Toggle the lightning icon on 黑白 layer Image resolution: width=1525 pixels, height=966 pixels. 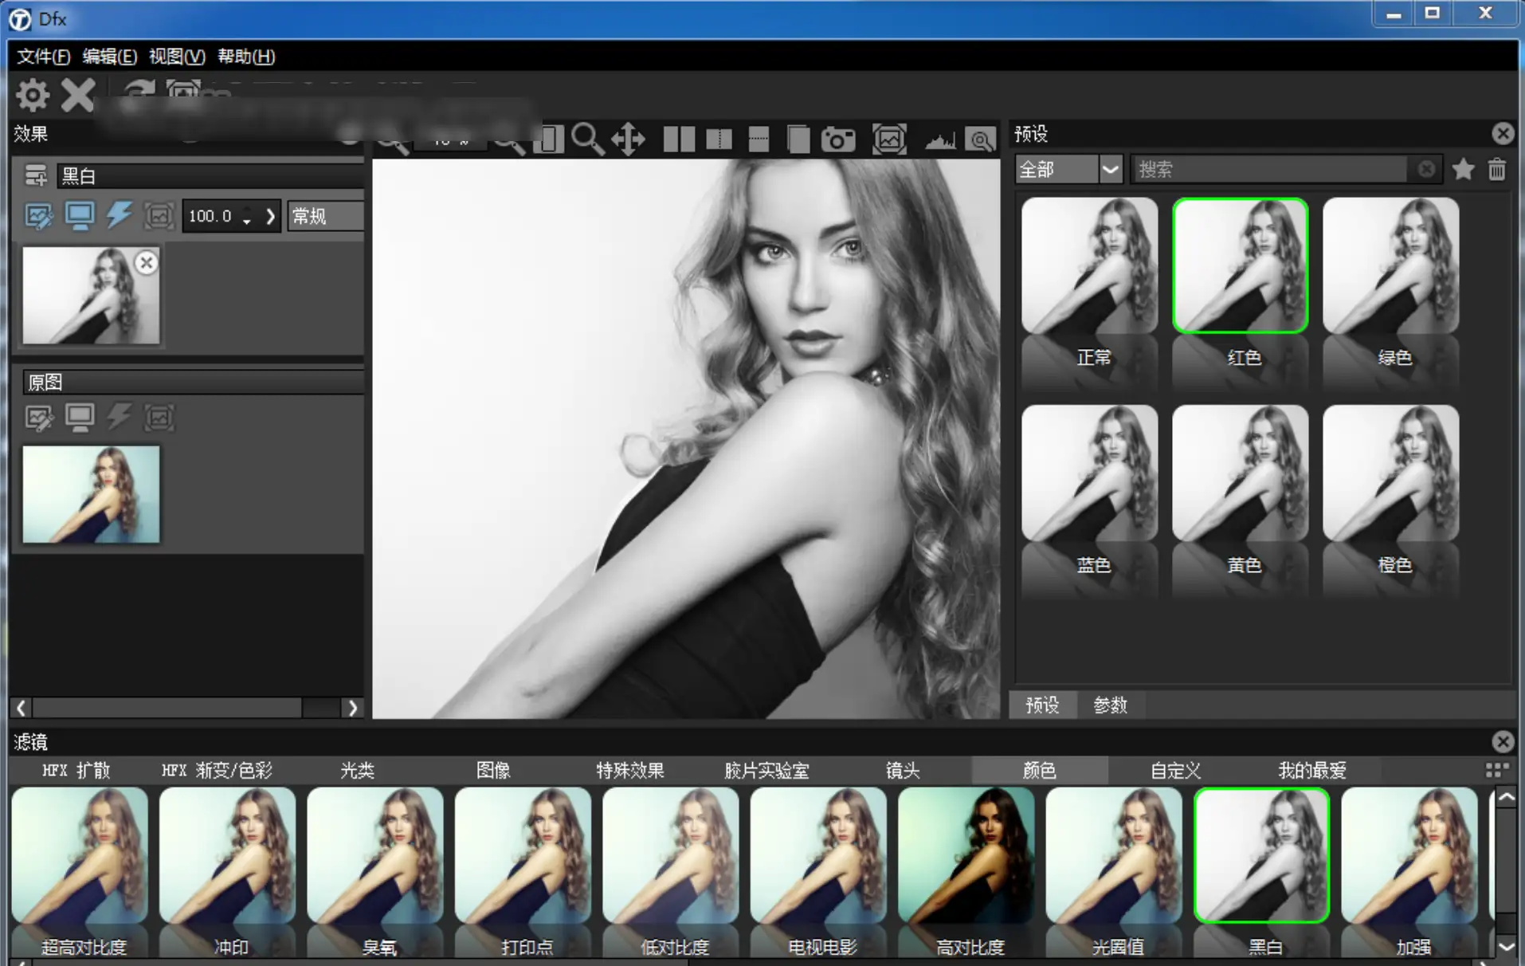120,215
